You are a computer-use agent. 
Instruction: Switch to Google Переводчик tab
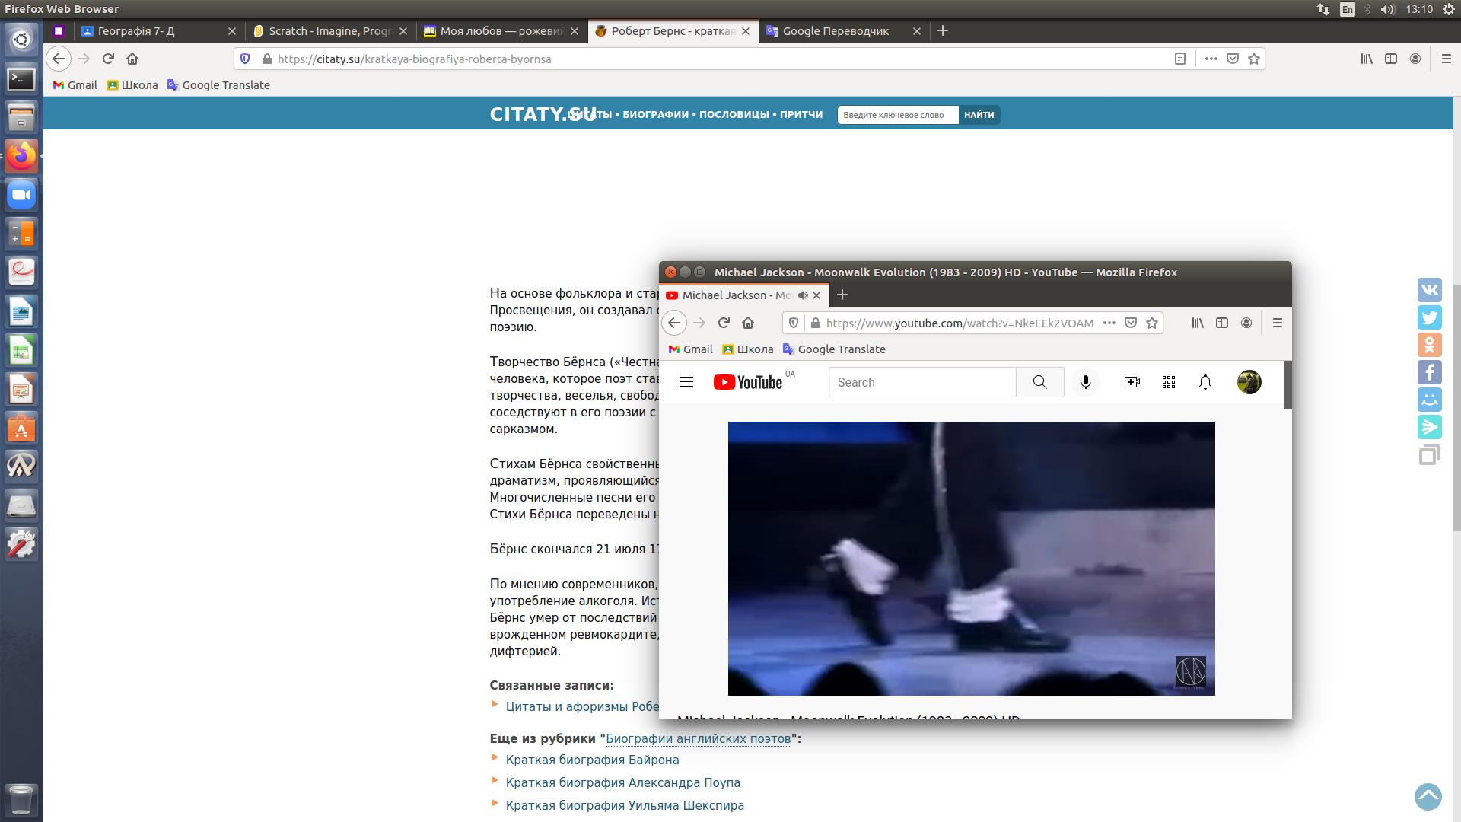(836, 31)
